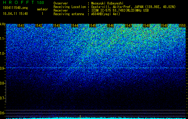Click the 0.9 kHz axis label
Screen dimensions: 188x119
[2, 68]
